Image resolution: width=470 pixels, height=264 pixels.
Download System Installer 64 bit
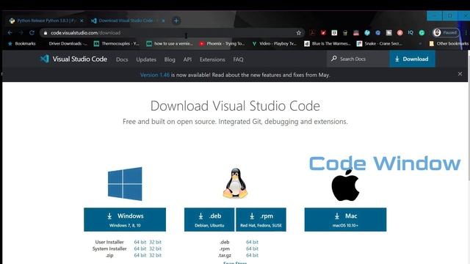(140, 249)
